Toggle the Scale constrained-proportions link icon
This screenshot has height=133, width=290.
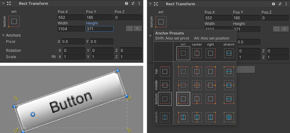pyautogui.click(x=54, y=57)
